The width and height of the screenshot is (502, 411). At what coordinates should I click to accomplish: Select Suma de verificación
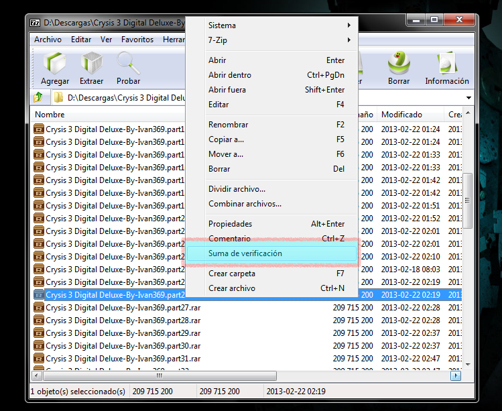[x=271, y=253]
